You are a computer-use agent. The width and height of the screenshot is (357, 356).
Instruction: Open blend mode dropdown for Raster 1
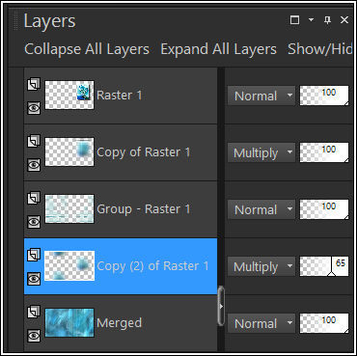[261, 96]
